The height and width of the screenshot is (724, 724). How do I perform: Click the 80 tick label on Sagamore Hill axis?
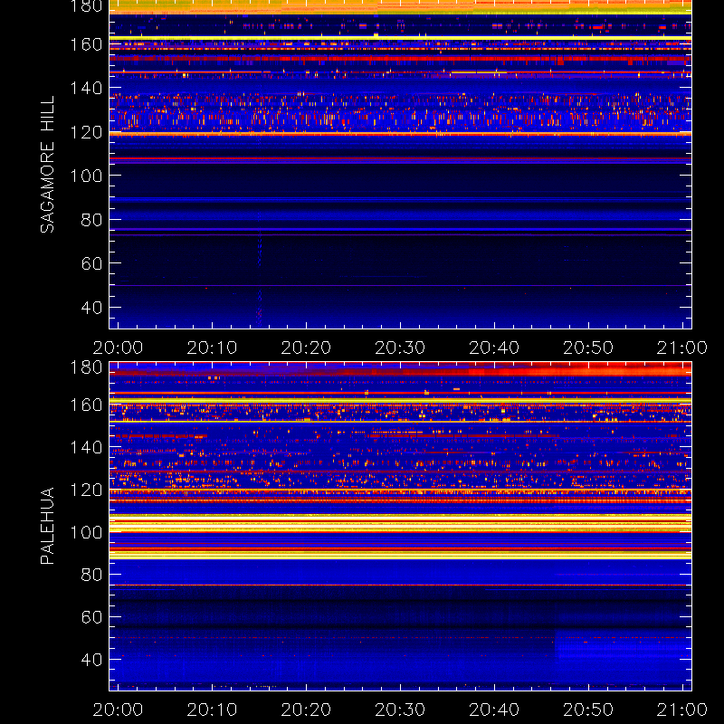[x=91, y=219]
